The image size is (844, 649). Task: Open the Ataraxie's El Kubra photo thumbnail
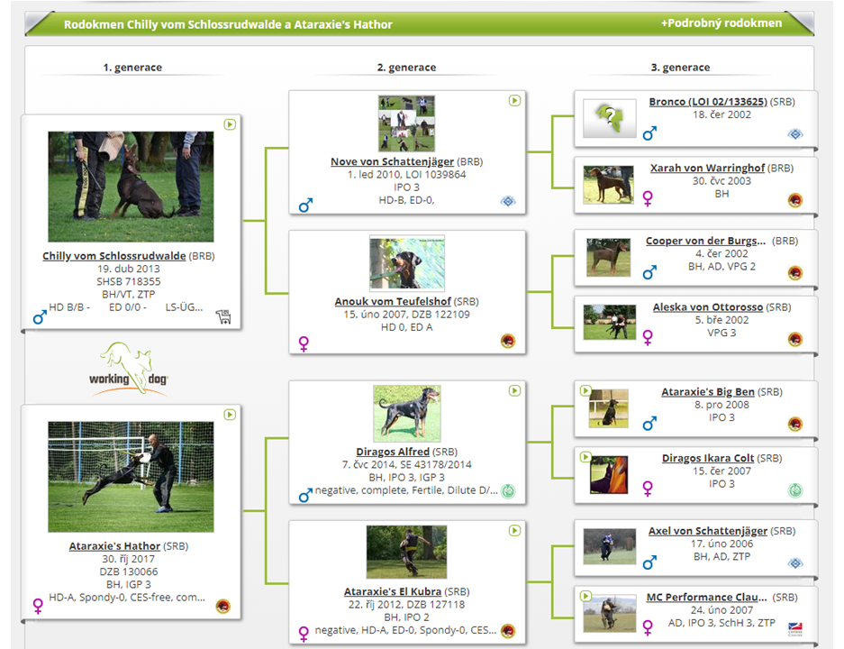click(x=406, y=552)
